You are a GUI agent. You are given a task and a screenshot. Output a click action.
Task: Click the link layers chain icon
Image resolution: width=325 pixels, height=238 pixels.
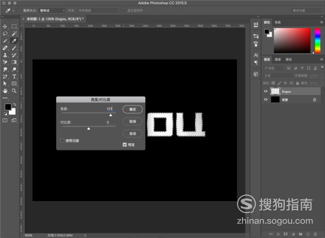(270, 234)
